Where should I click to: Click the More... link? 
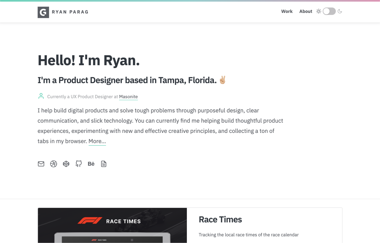click(97, 141)
